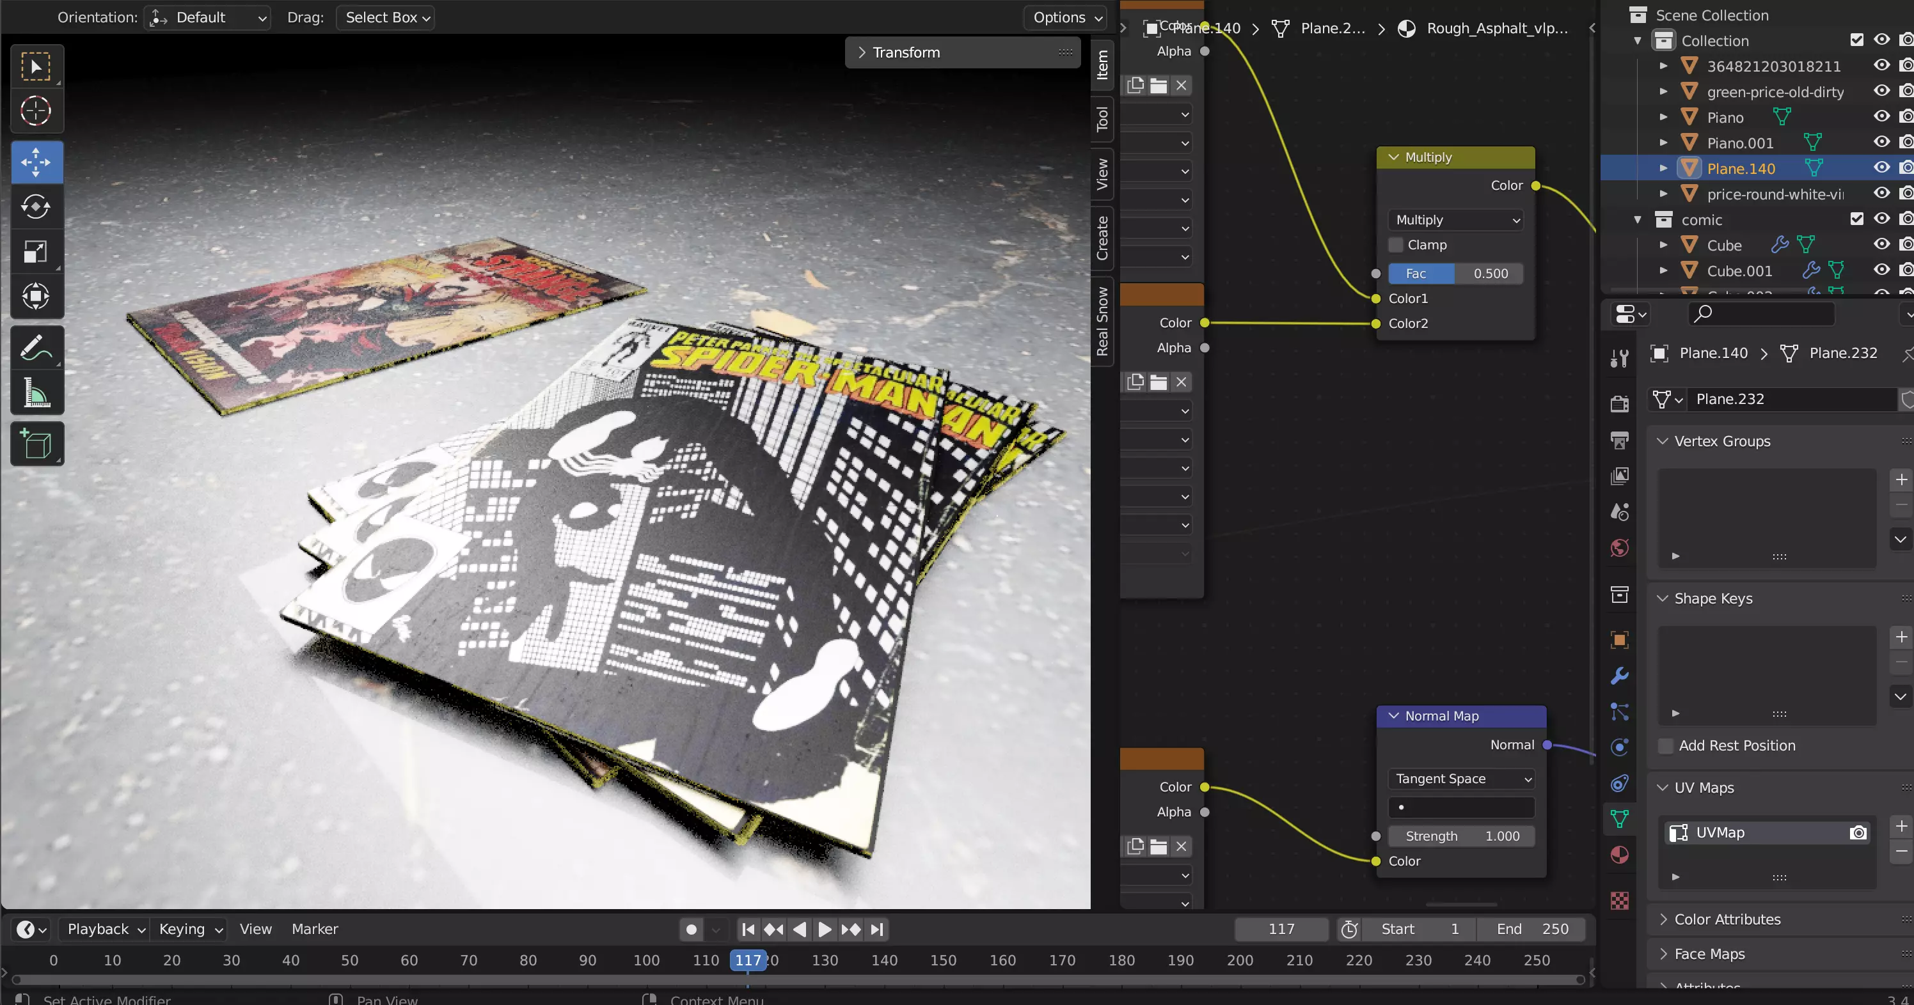Open the Texture checkerboard properties tab

(x=1620, y=901)
